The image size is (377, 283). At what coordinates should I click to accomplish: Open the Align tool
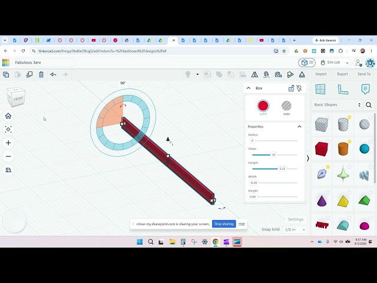coord(243,75)
